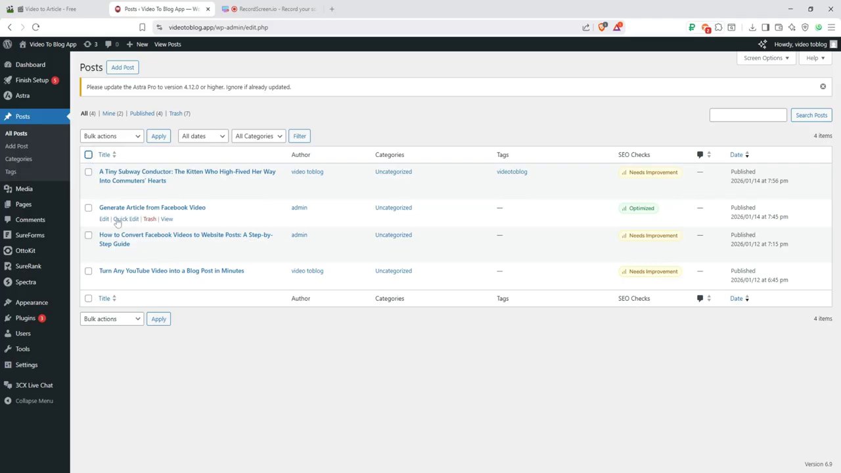
Task: Click the AI sparkle icon beside Howdy greeting
Action: [762, 44]
